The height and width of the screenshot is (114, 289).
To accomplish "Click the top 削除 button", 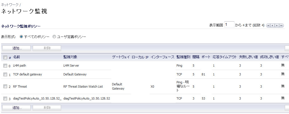I will coord(47,48).
